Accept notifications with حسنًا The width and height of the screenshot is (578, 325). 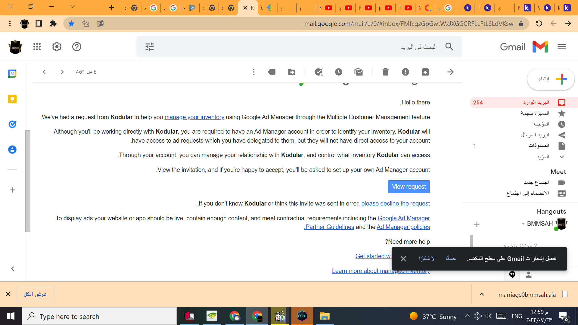[451, 258]
